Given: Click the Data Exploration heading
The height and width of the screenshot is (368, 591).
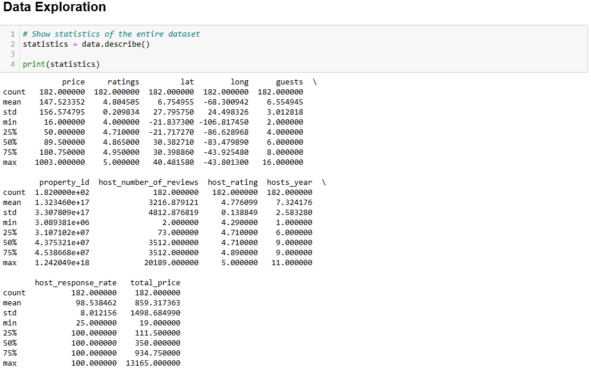Looking at the screenshot, I should point(55,8).
